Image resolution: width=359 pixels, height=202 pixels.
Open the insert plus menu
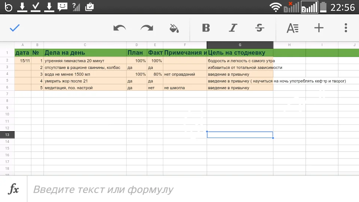(x=319, y=28)
